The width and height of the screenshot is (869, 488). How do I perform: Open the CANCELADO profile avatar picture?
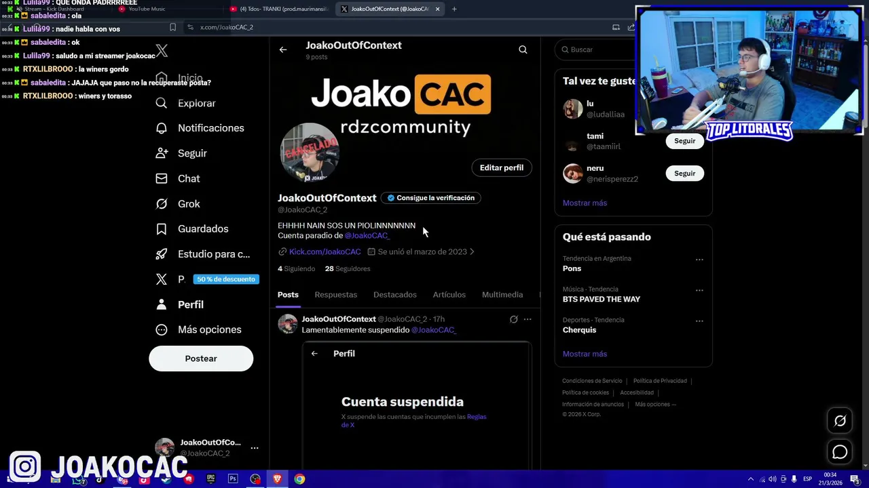click(x=310, y=152)
